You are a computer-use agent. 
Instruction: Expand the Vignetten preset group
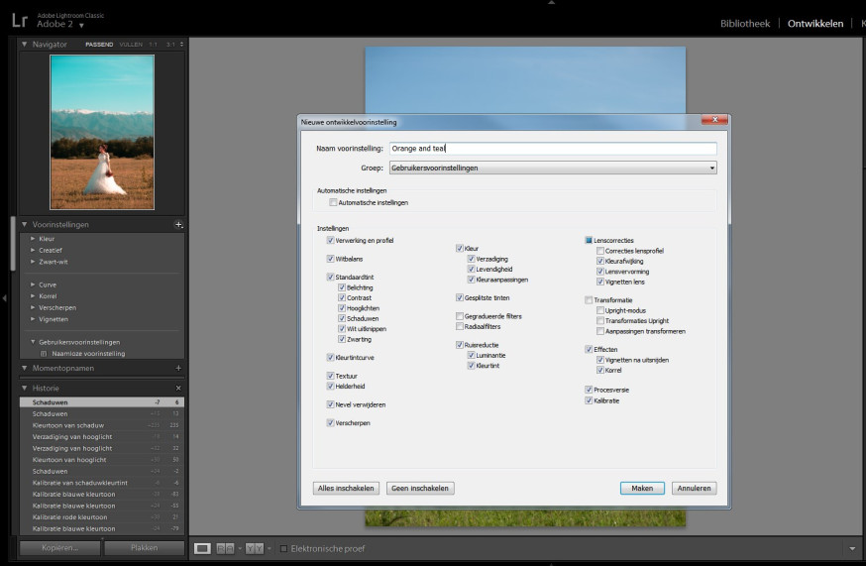tap(33, 319)
